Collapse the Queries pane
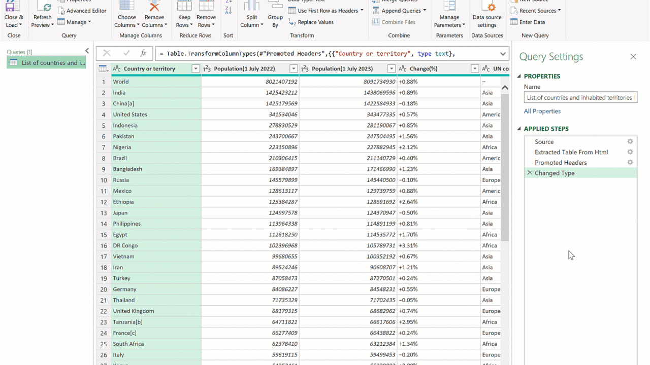Screen dimensions: 650x365 pyautogui.click(x=87, y=51)
